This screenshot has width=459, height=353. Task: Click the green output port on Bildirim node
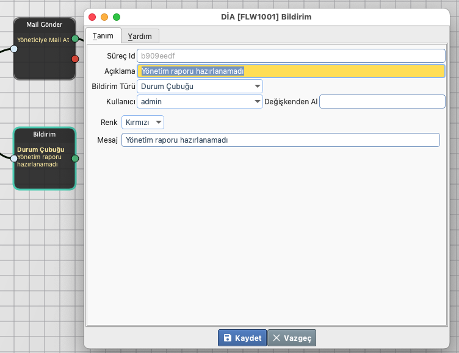pyautogui.click(x=75, y=159)
